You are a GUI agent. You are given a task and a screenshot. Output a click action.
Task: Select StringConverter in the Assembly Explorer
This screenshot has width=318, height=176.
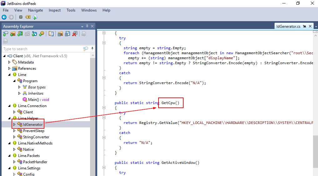click(x=36, y=137)
